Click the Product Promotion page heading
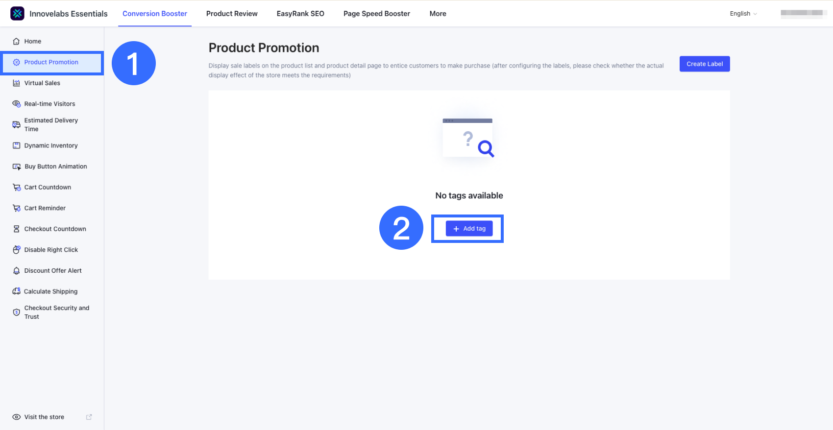Screen dimensions: 833x430 (264, 48)
